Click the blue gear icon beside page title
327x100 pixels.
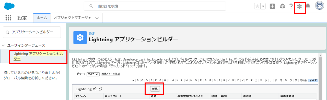80,38
